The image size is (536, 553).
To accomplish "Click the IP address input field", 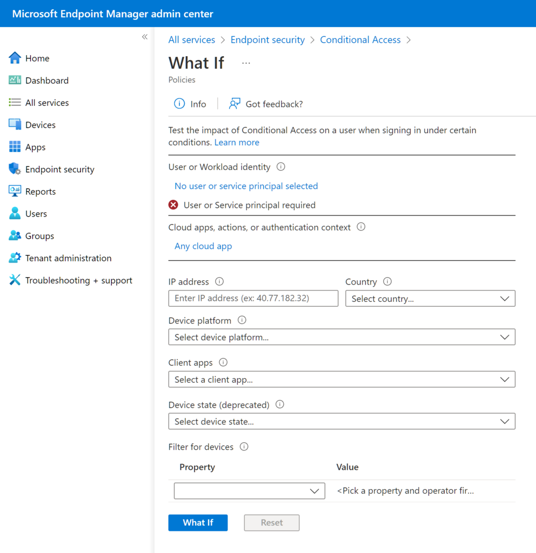I will pyautogui.click(x=253, y=298).
